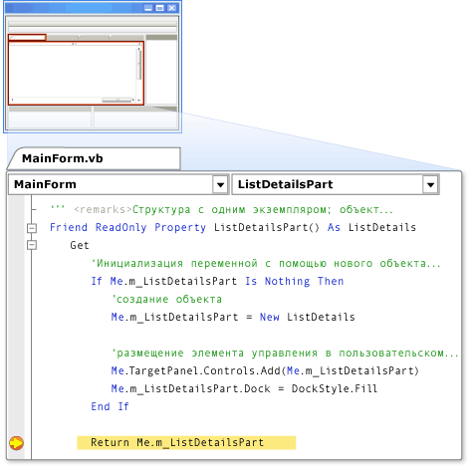Click the remarks comment line
The height and width of the screenshot is (470, 472).
pyautogui.click(x=222, y=210)
